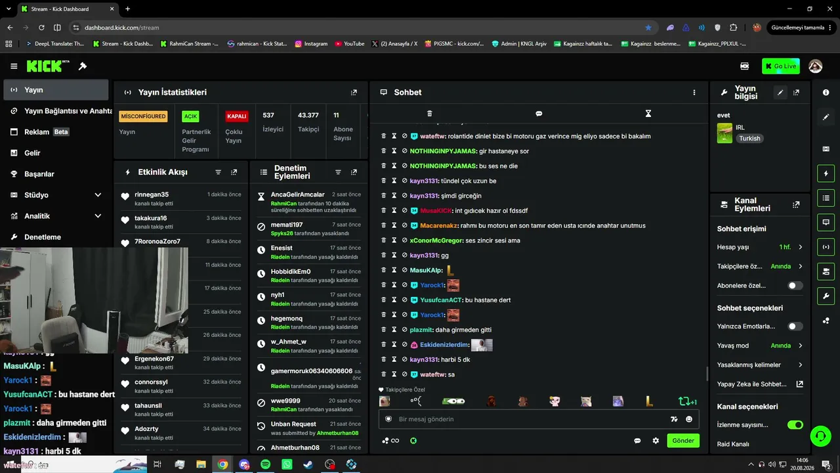Click the speech bubble icon next to the chat settings gear
The image size is (840, 473).
pyautogui.click(x=637, y=441)
